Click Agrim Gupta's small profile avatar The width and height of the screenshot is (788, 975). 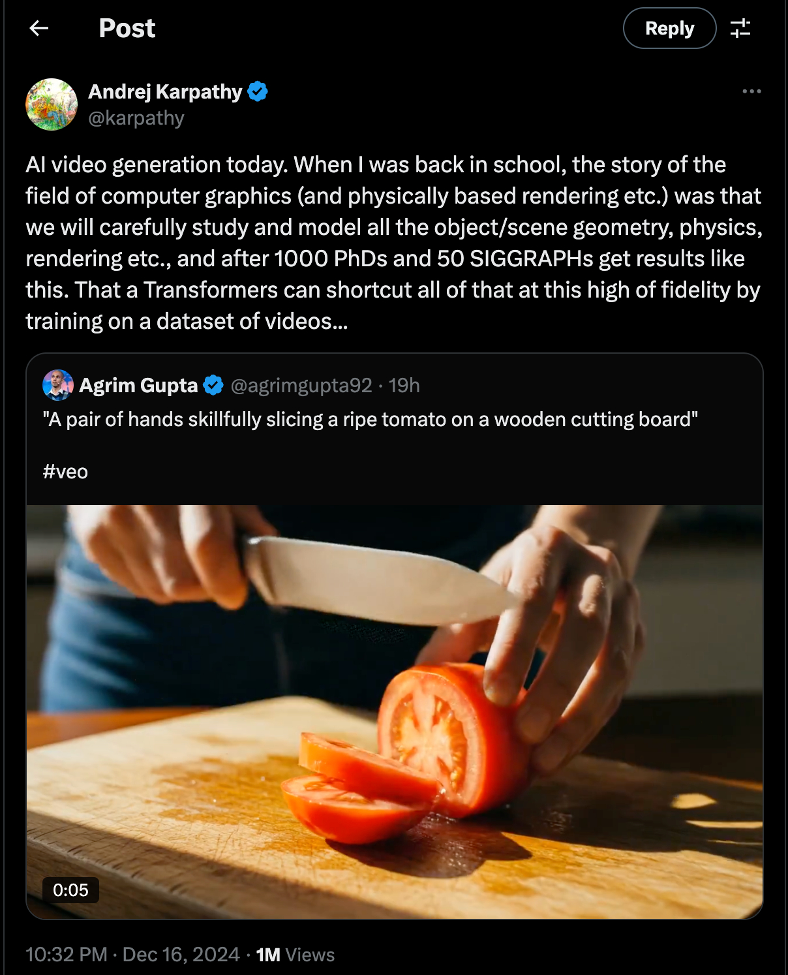click(57, 385)
